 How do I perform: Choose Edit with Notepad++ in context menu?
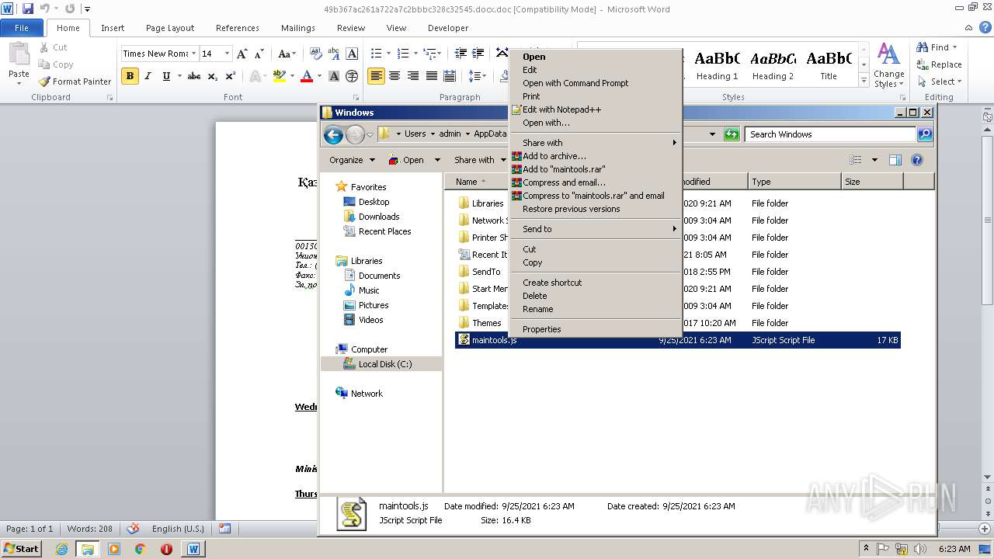click(595, 109)
